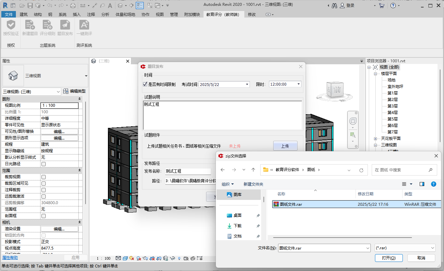Open the 组织 dropdown menu
Image resolution: width=444 pixels, height=271 pixels.
(x=228, y=184)
